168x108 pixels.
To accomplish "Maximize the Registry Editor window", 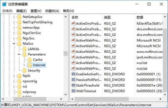I will pos(149,4).
